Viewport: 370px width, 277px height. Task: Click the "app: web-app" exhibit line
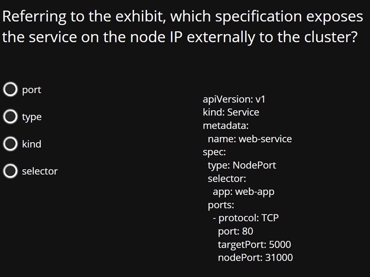(244, 192)
